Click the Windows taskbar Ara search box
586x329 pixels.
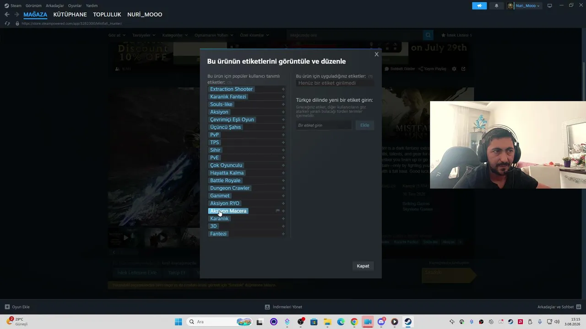[x=220, y=322]
